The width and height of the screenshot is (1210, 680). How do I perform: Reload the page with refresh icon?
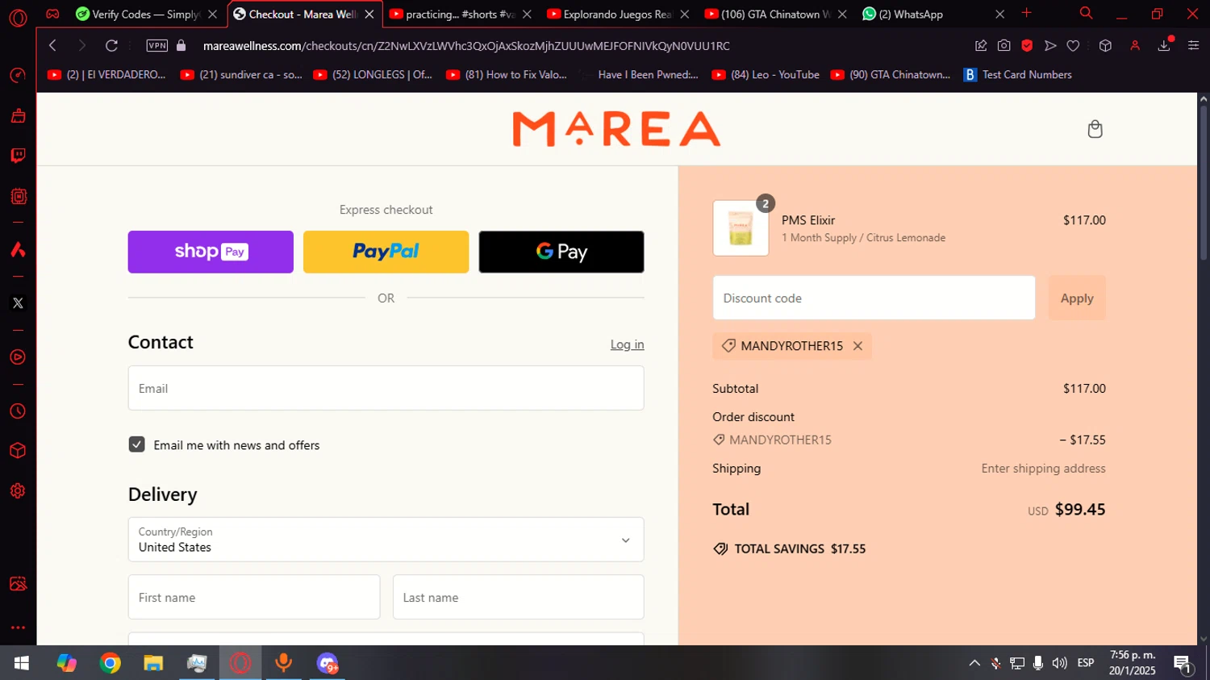point(111,46)
